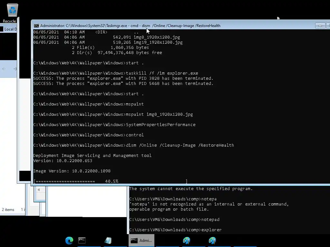This screenshot has height=247, width=330.
Task: Select the '542,091 img0_1920x1200.jpg' listing row
Action: coord(107,37)
